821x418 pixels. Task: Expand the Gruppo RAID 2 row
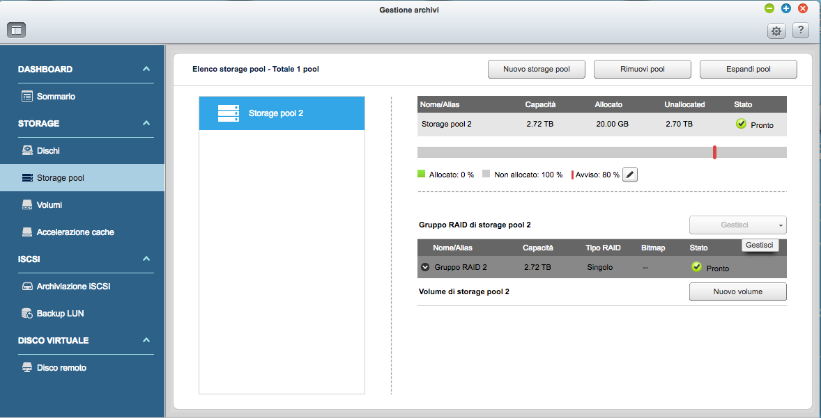point(425,268)
